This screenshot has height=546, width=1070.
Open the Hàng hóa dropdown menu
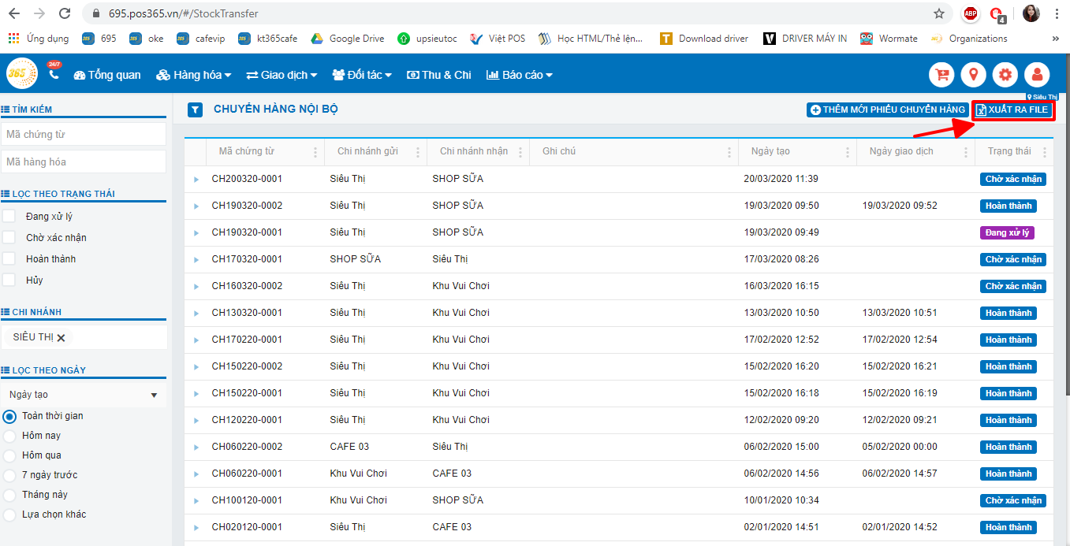pos(194,75)
